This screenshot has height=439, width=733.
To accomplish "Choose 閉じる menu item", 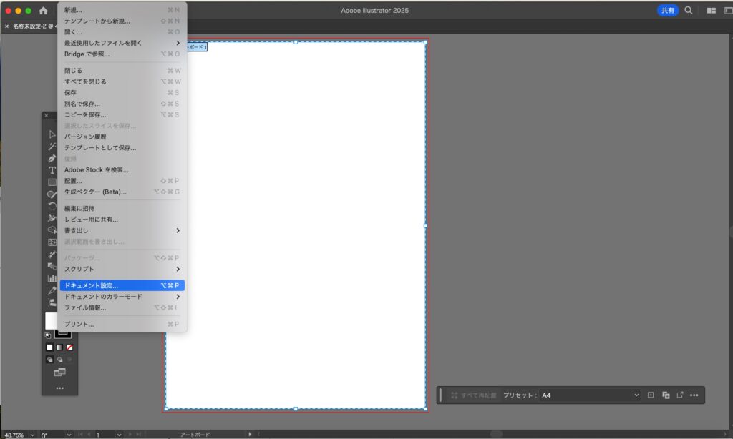I will (122, 71).
